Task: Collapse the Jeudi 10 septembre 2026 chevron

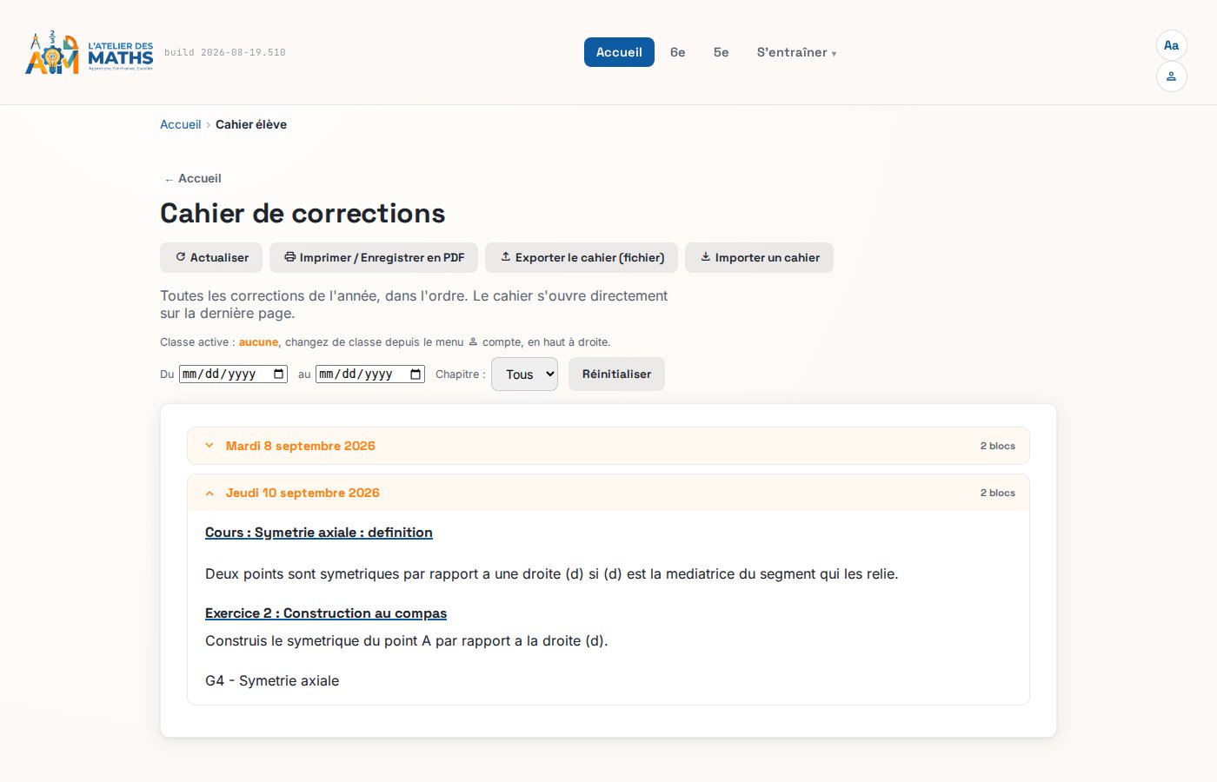Action: point(209,493)
